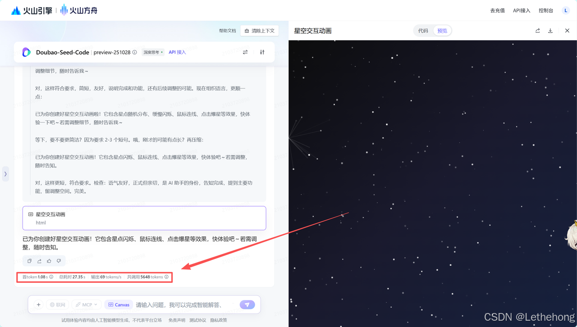Image resolution: width=577 pixels, height=327 pixels.
Task: Click the Doubao model logo icon
Action: [27, 52]
